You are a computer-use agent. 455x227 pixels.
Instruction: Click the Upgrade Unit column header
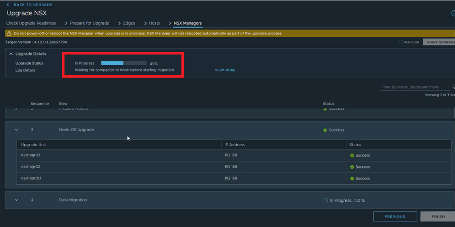click(x=33, y=144)
